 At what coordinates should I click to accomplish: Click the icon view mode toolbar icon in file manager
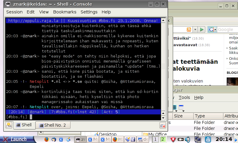click(175, 108)
